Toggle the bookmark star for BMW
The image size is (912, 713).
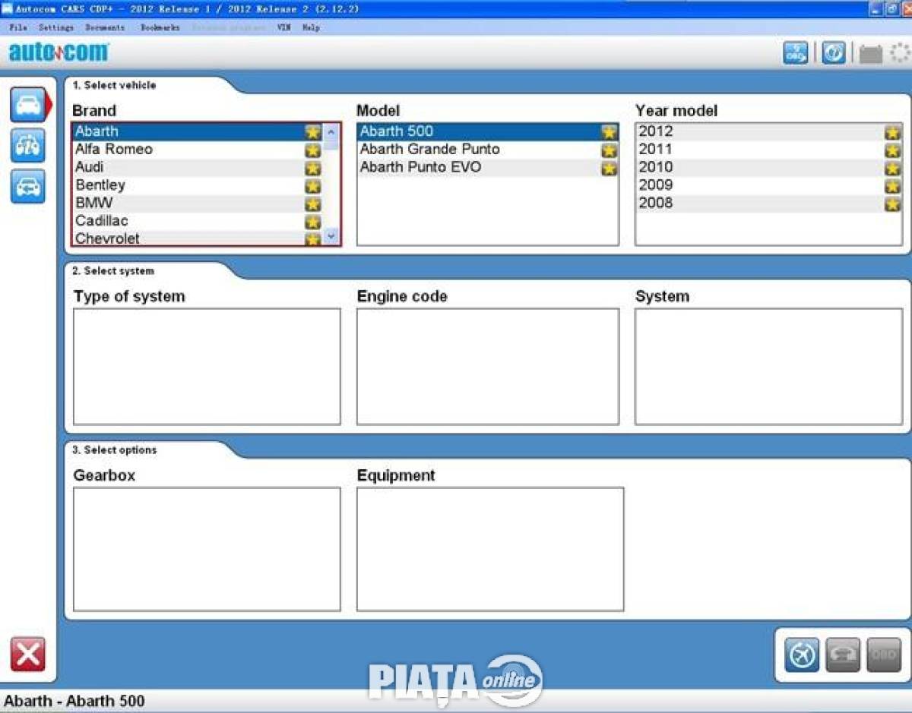pos(313,203)
